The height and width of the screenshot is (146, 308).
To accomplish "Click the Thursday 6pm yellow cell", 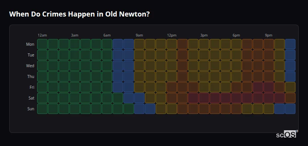I will click(236, 76).
